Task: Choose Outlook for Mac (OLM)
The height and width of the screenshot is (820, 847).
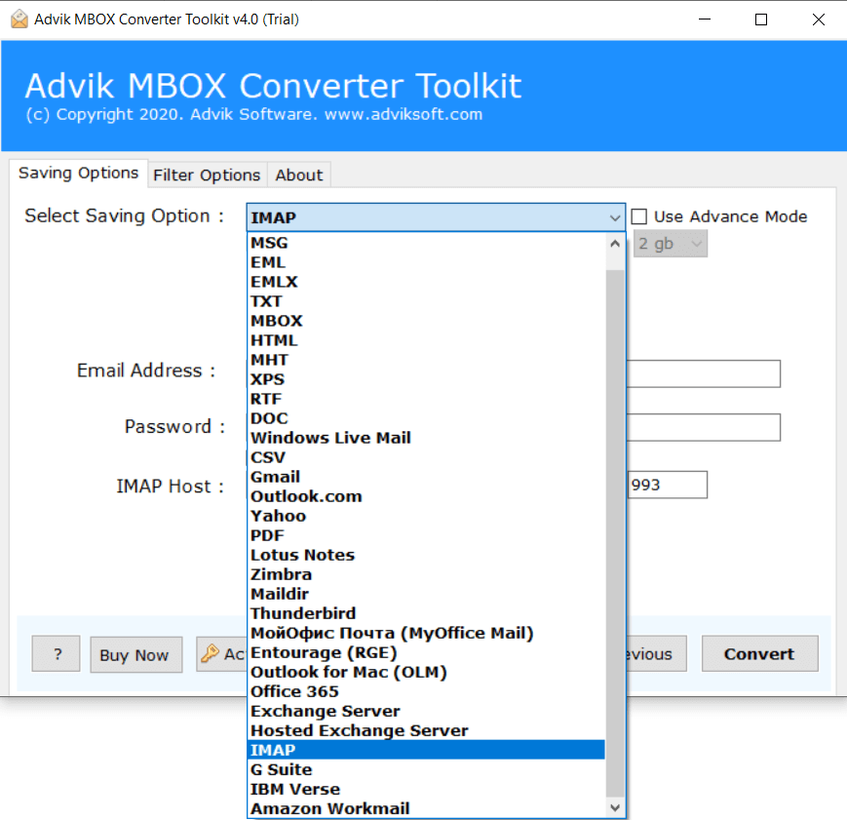Action: point(427,672)
